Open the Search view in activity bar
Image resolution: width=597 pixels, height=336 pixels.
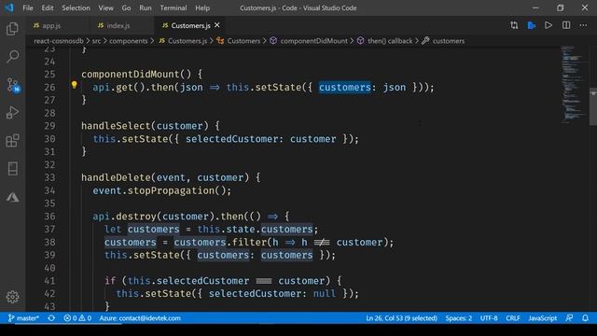[x=12, y=57]
